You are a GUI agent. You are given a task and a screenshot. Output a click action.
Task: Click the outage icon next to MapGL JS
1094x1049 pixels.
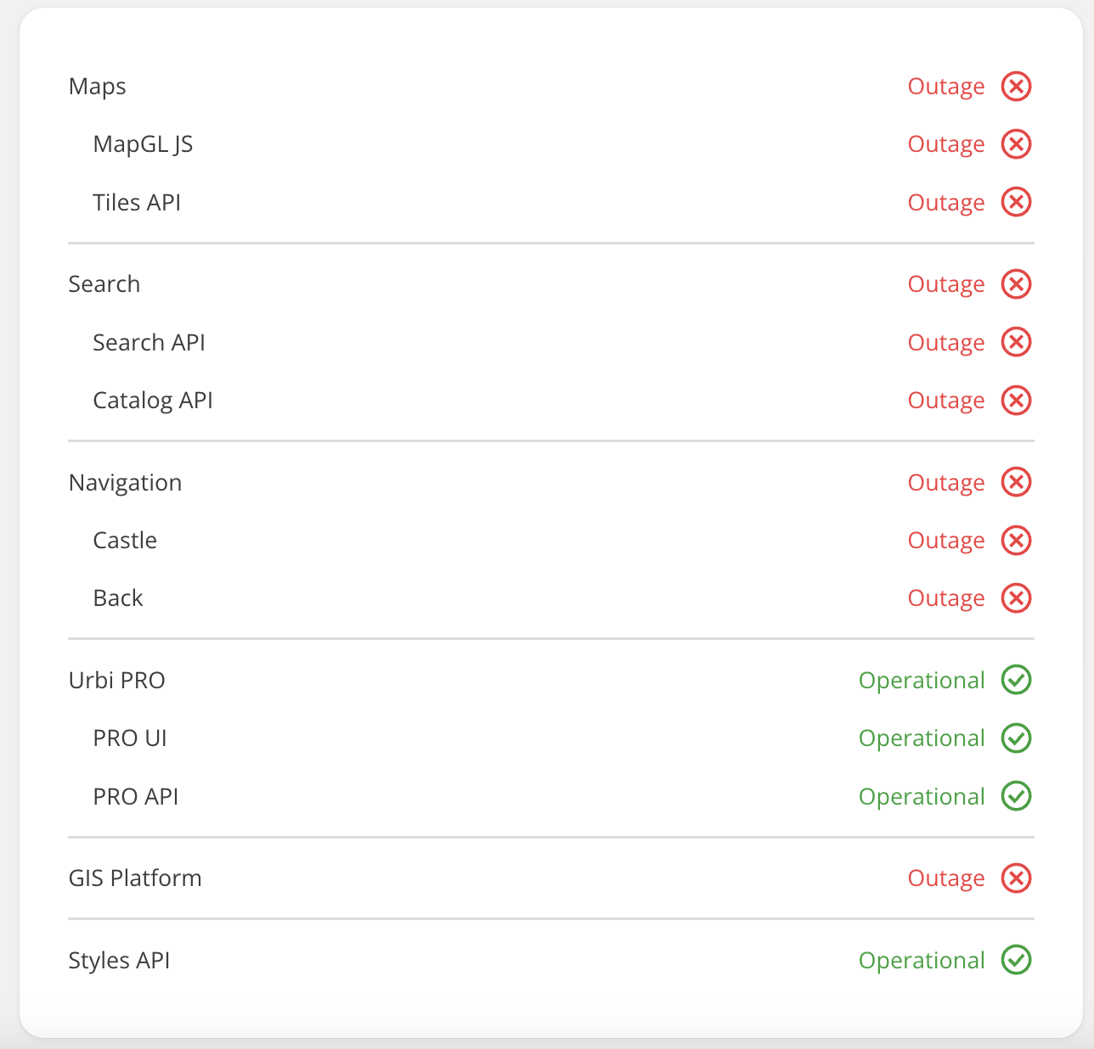pos(1016,143)
